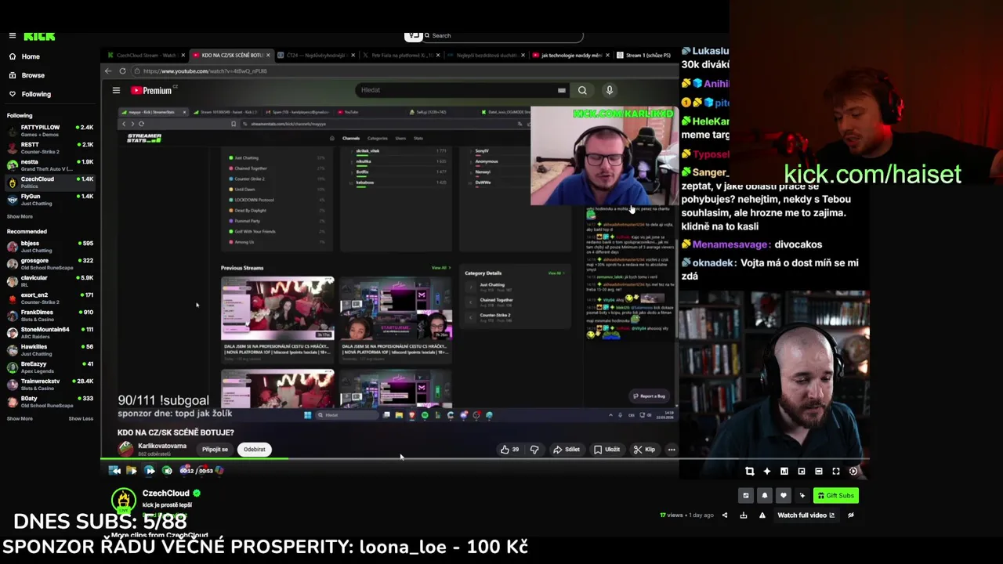Screen dimensions: 1003x564
Task: Open Watch full video link
Action: pos(806,515)
